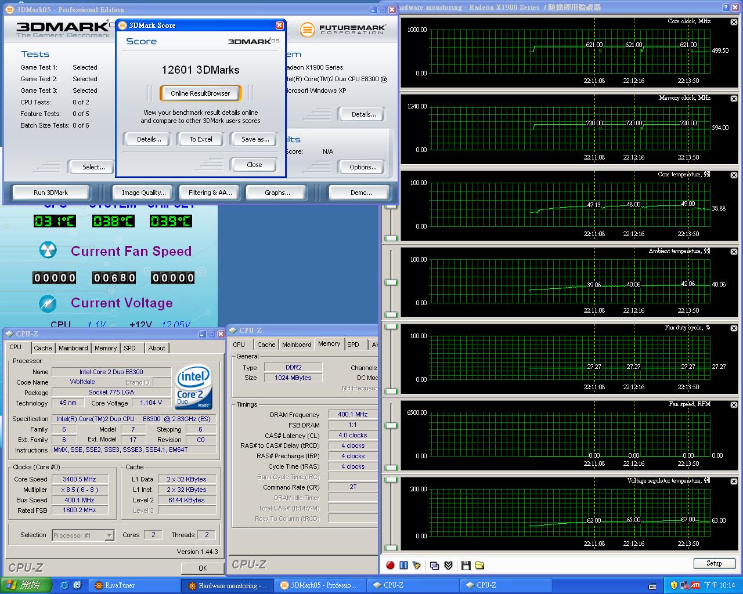Close the 3DMark Score dialog with Close button

[254, 165]
